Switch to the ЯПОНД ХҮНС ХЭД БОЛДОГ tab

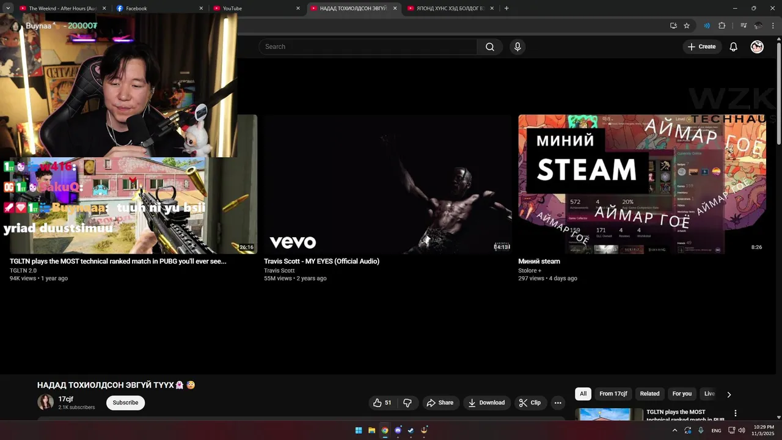point(451,9)
